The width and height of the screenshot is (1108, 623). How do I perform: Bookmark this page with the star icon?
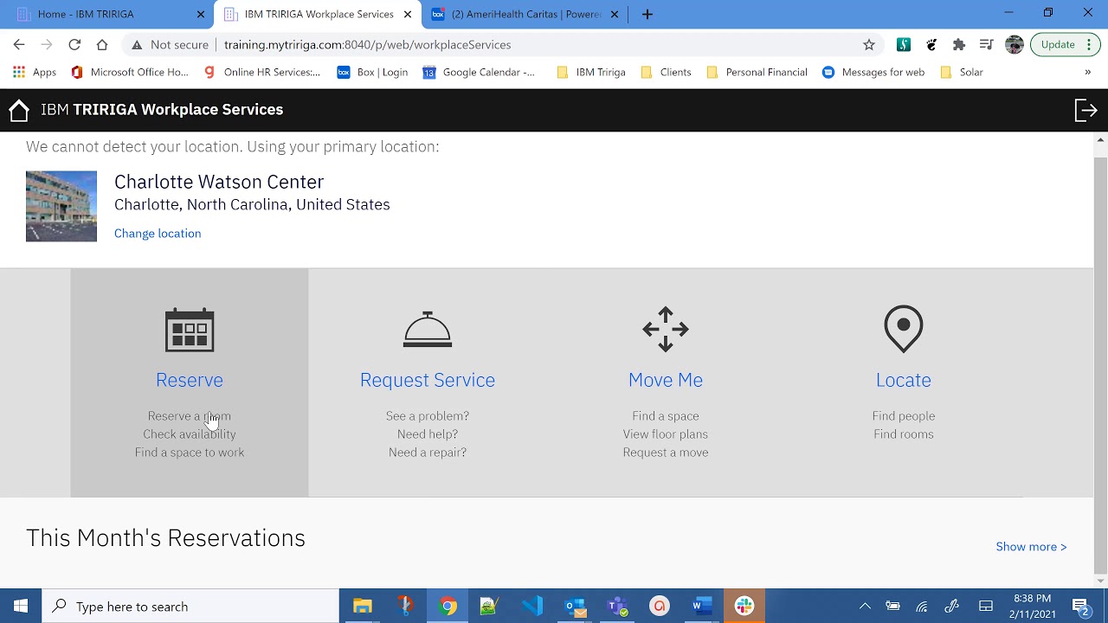(x=869, y=45)
